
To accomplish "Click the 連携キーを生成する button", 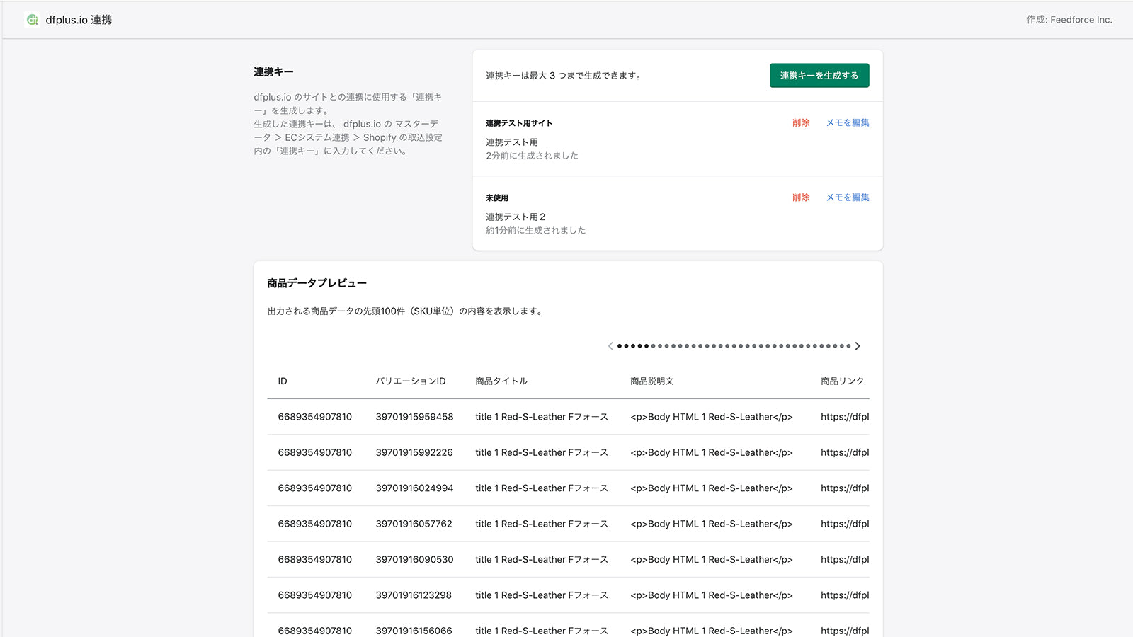I will tap(819, 76).
